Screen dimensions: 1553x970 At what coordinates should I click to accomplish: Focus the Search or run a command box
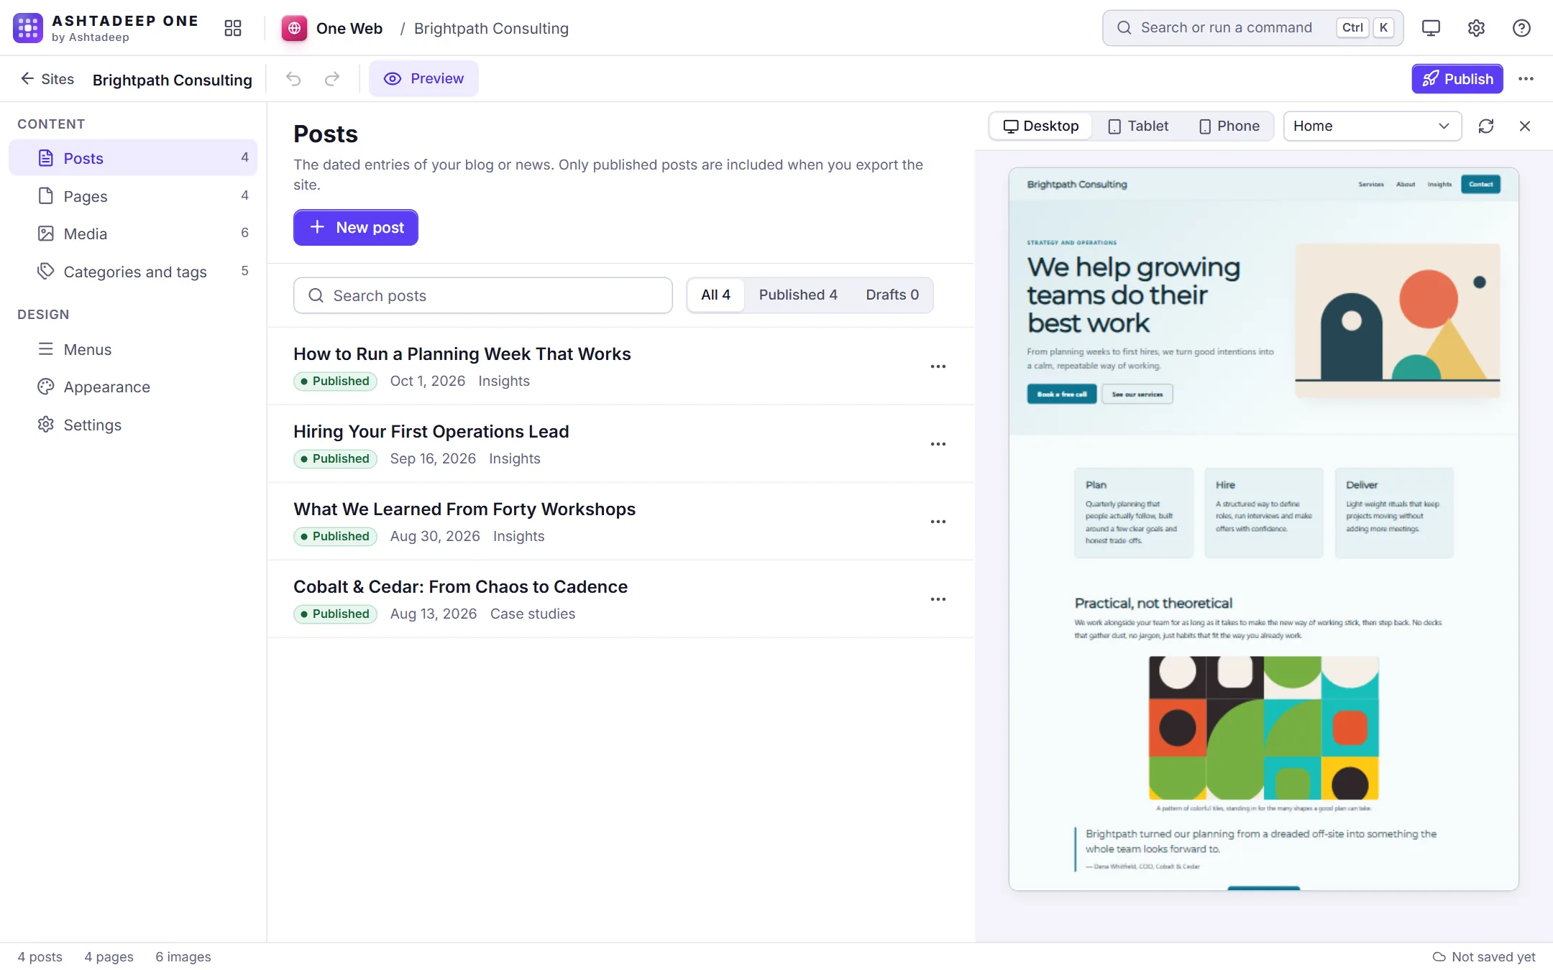[1252, 28]
